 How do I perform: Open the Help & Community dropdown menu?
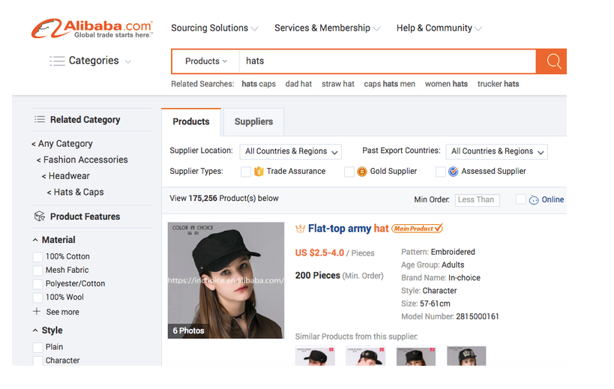pos(439,28)
